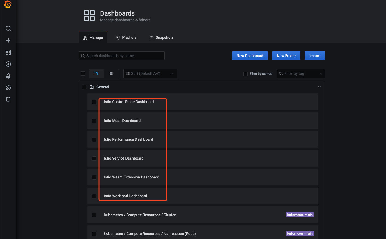Check the Kubernetes Compute Resources Cluster checkbox
The image size is (386, 239).
pyautogui.click(x=94, y=215)
